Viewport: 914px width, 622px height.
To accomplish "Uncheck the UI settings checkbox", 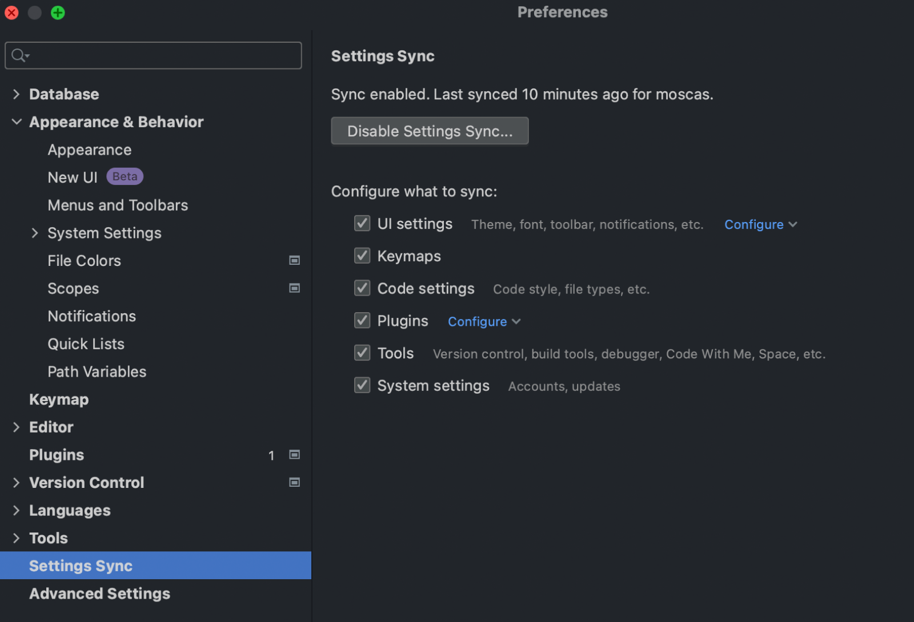I will pos(362,223).
